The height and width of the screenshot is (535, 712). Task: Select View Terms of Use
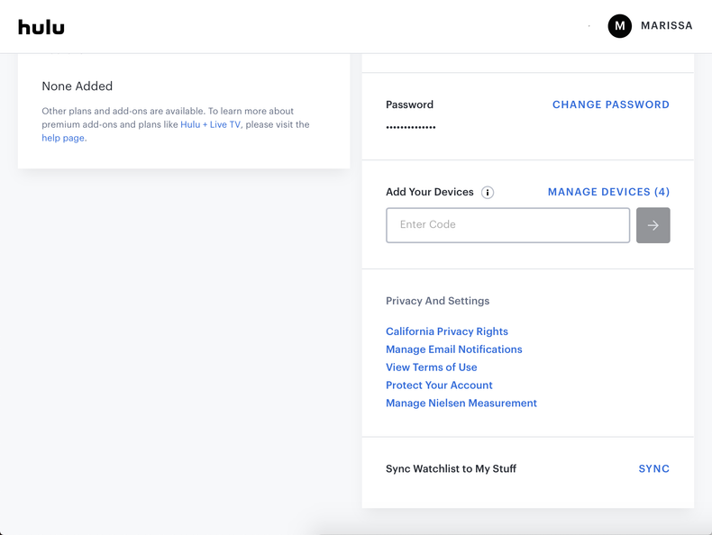pyautogui.click(x=432, y=367)
